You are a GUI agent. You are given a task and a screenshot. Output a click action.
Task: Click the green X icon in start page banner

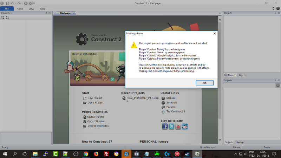tap(112, 79)
